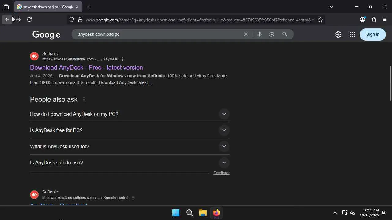
Task: Go back to the previous page
Action: point(7,20)
